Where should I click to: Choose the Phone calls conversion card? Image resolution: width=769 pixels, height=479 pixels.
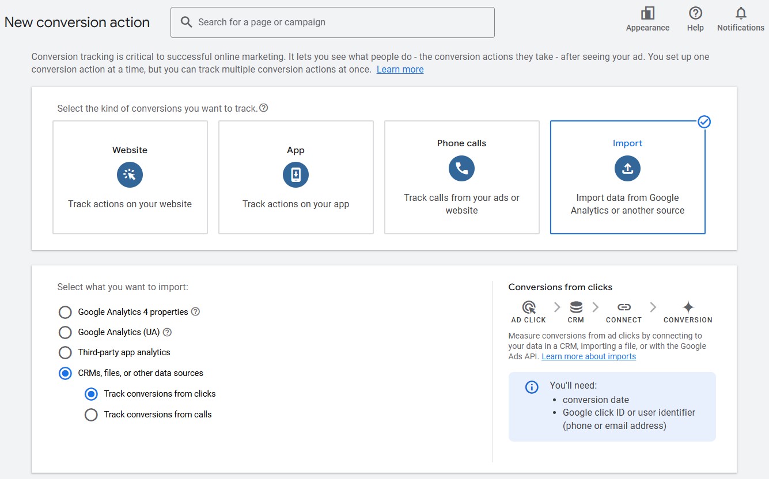tap(462, 177)
